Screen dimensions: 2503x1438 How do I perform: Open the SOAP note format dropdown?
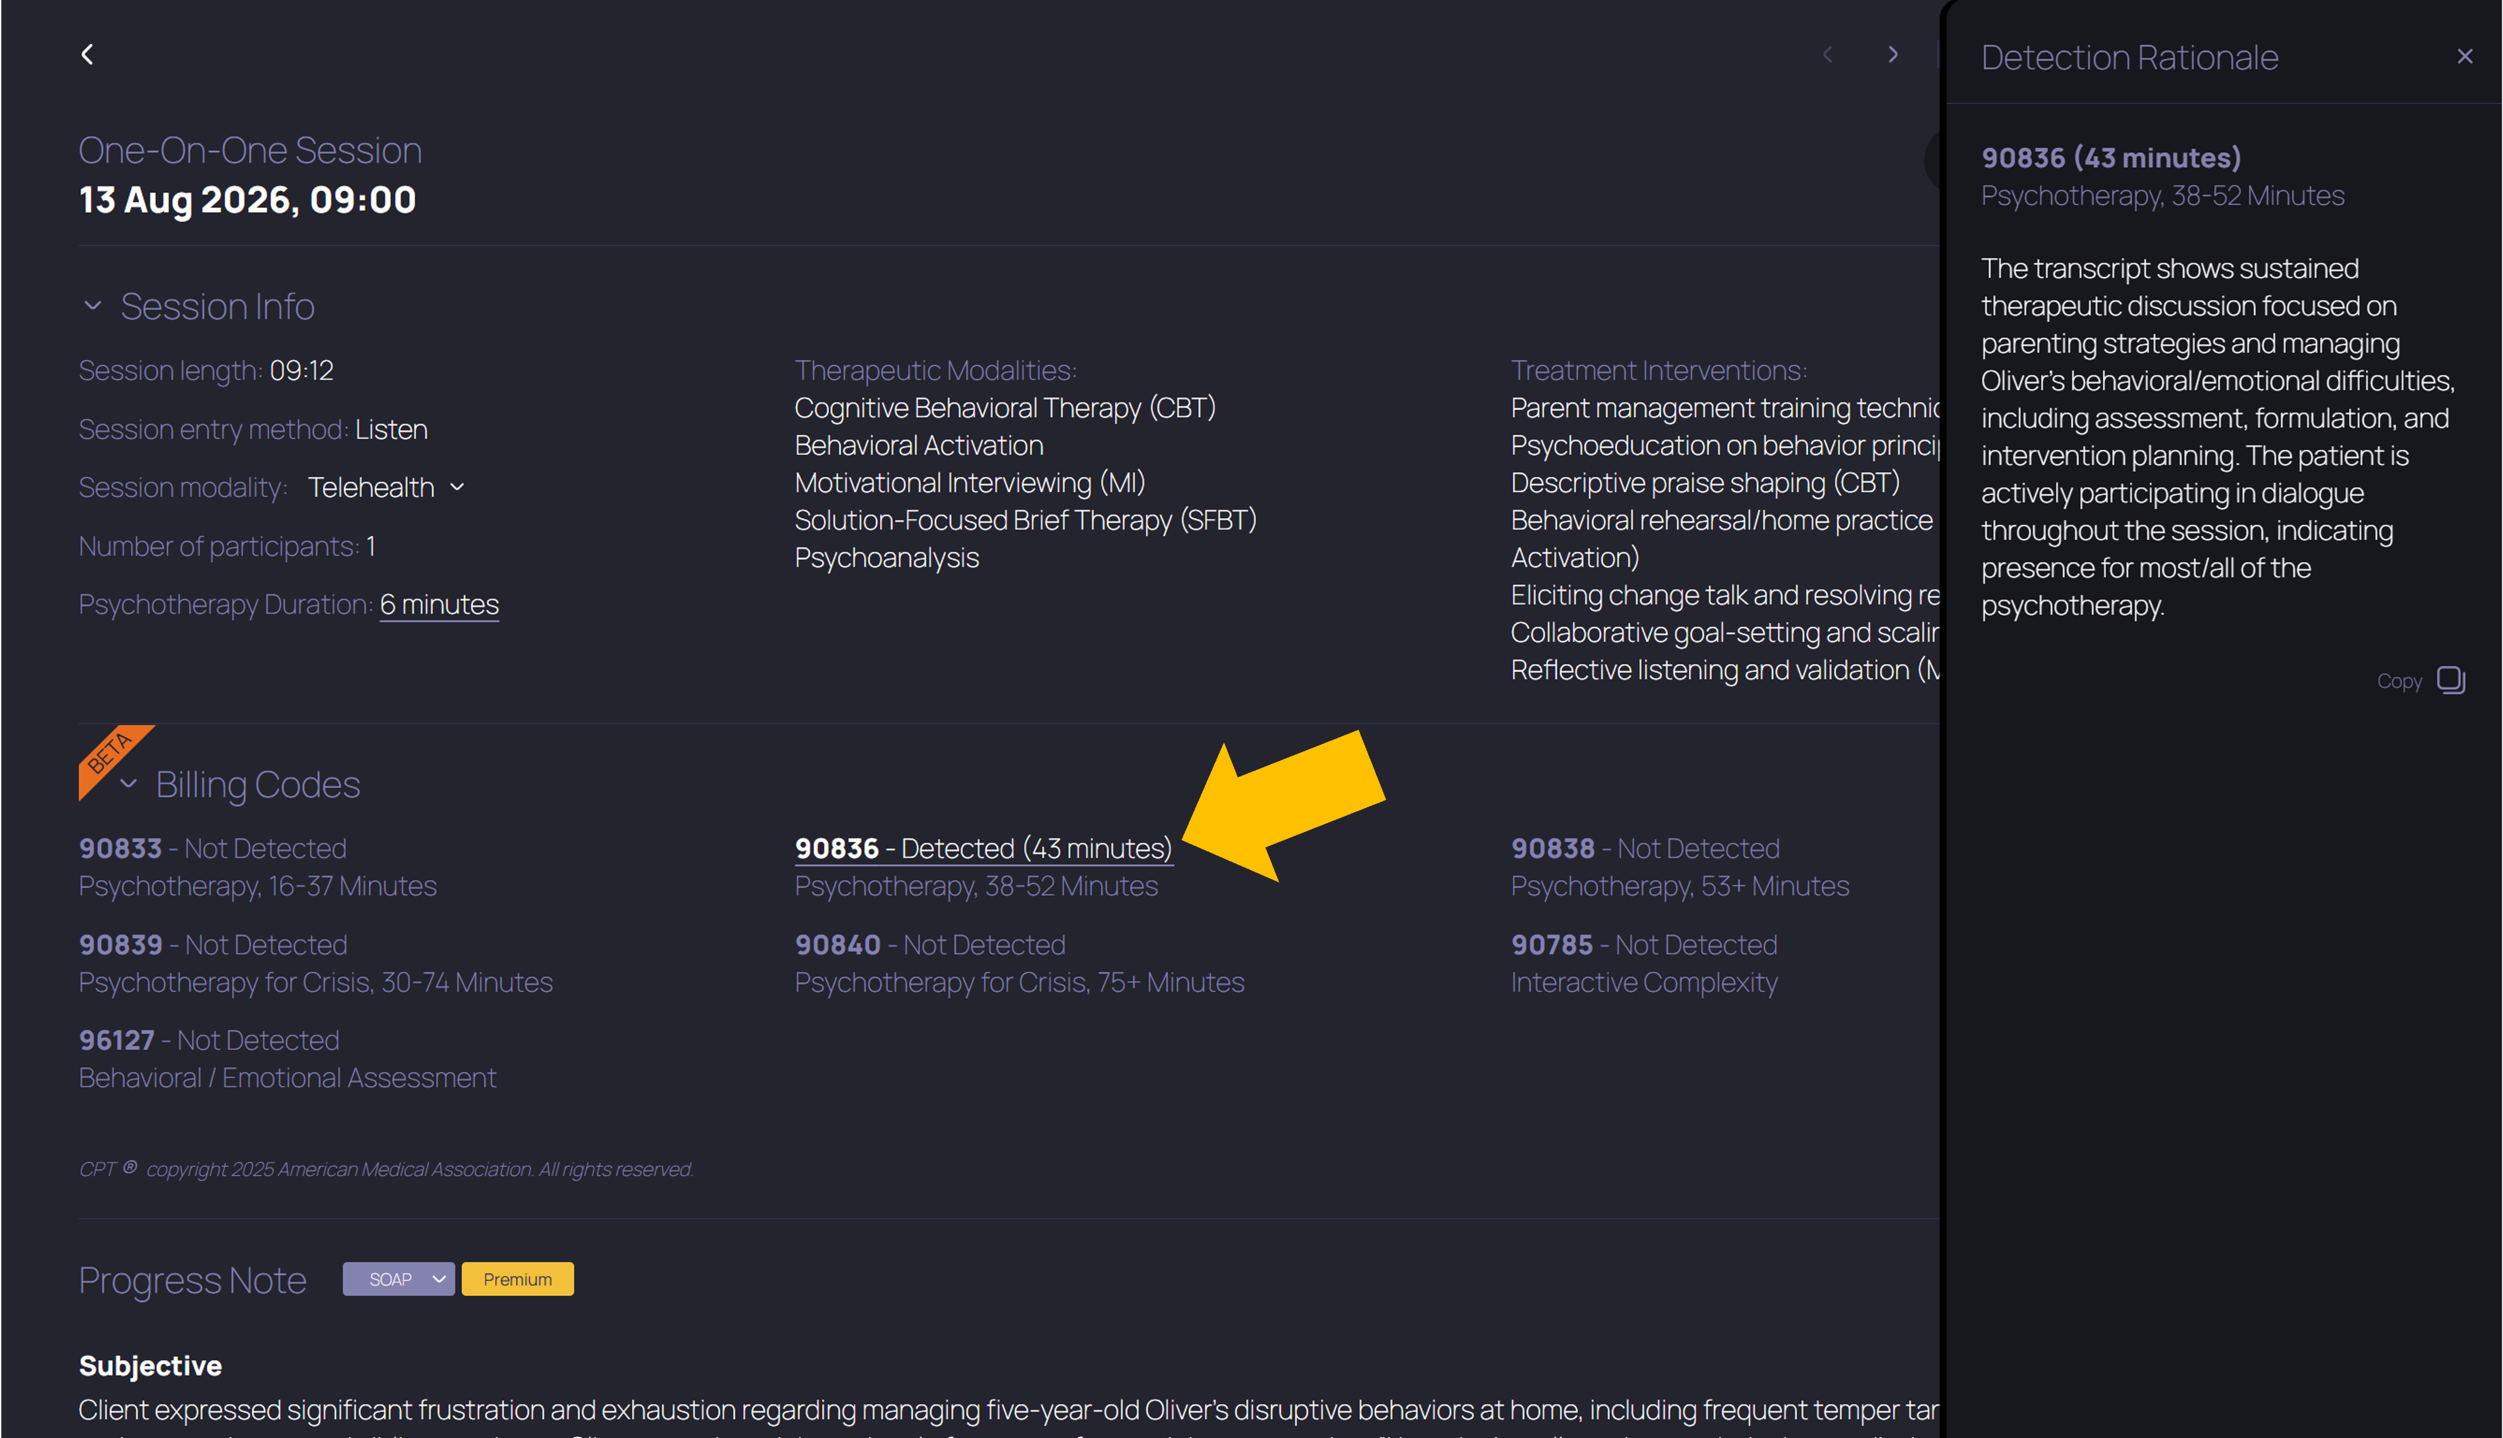pos(398,1279)
